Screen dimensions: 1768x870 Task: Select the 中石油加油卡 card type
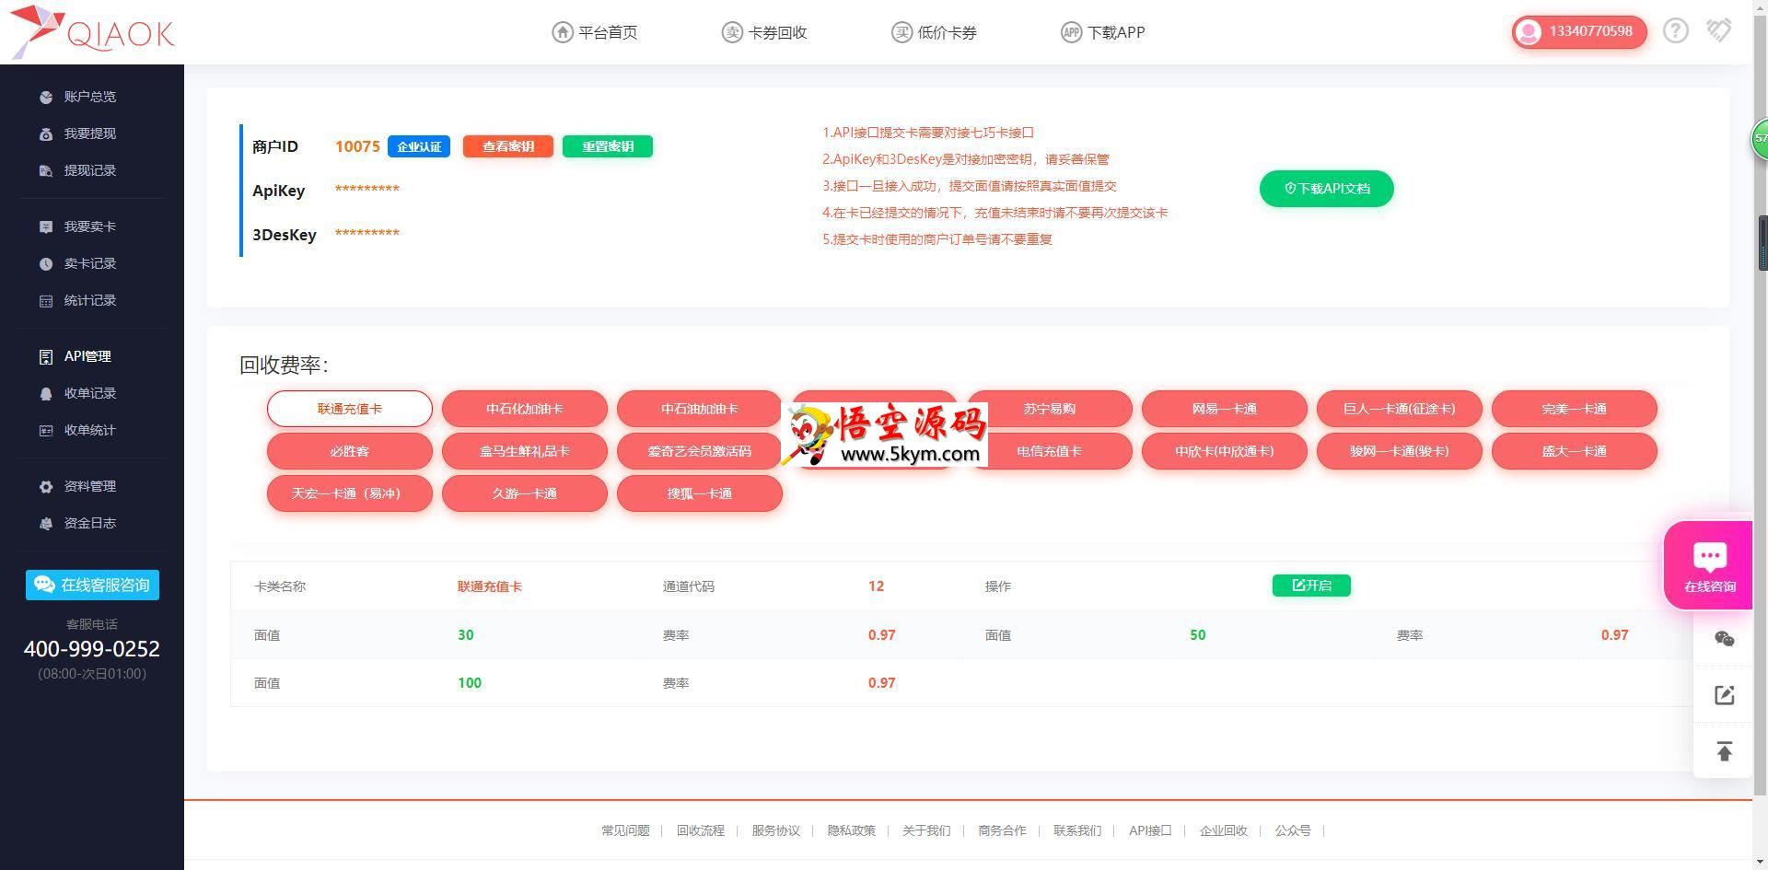[700, 409]
